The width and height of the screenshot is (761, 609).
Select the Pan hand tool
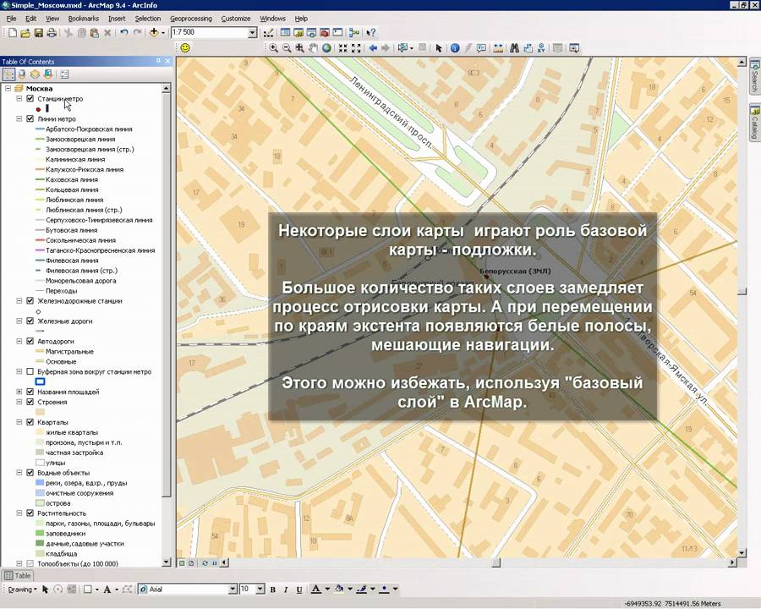tap(314, 48)
